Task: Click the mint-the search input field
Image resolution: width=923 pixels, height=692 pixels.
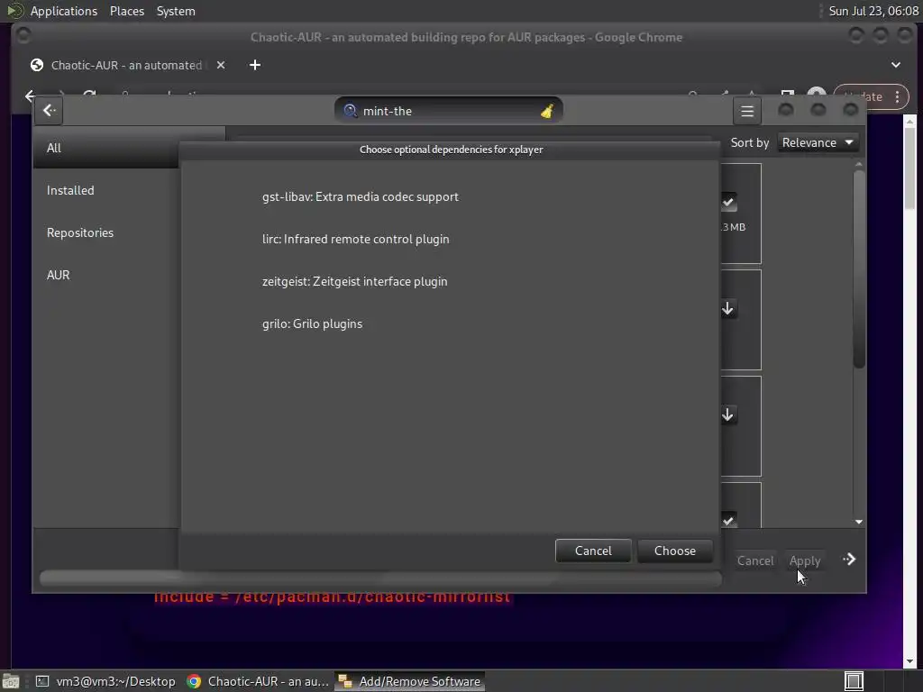Action: point(447,111)
